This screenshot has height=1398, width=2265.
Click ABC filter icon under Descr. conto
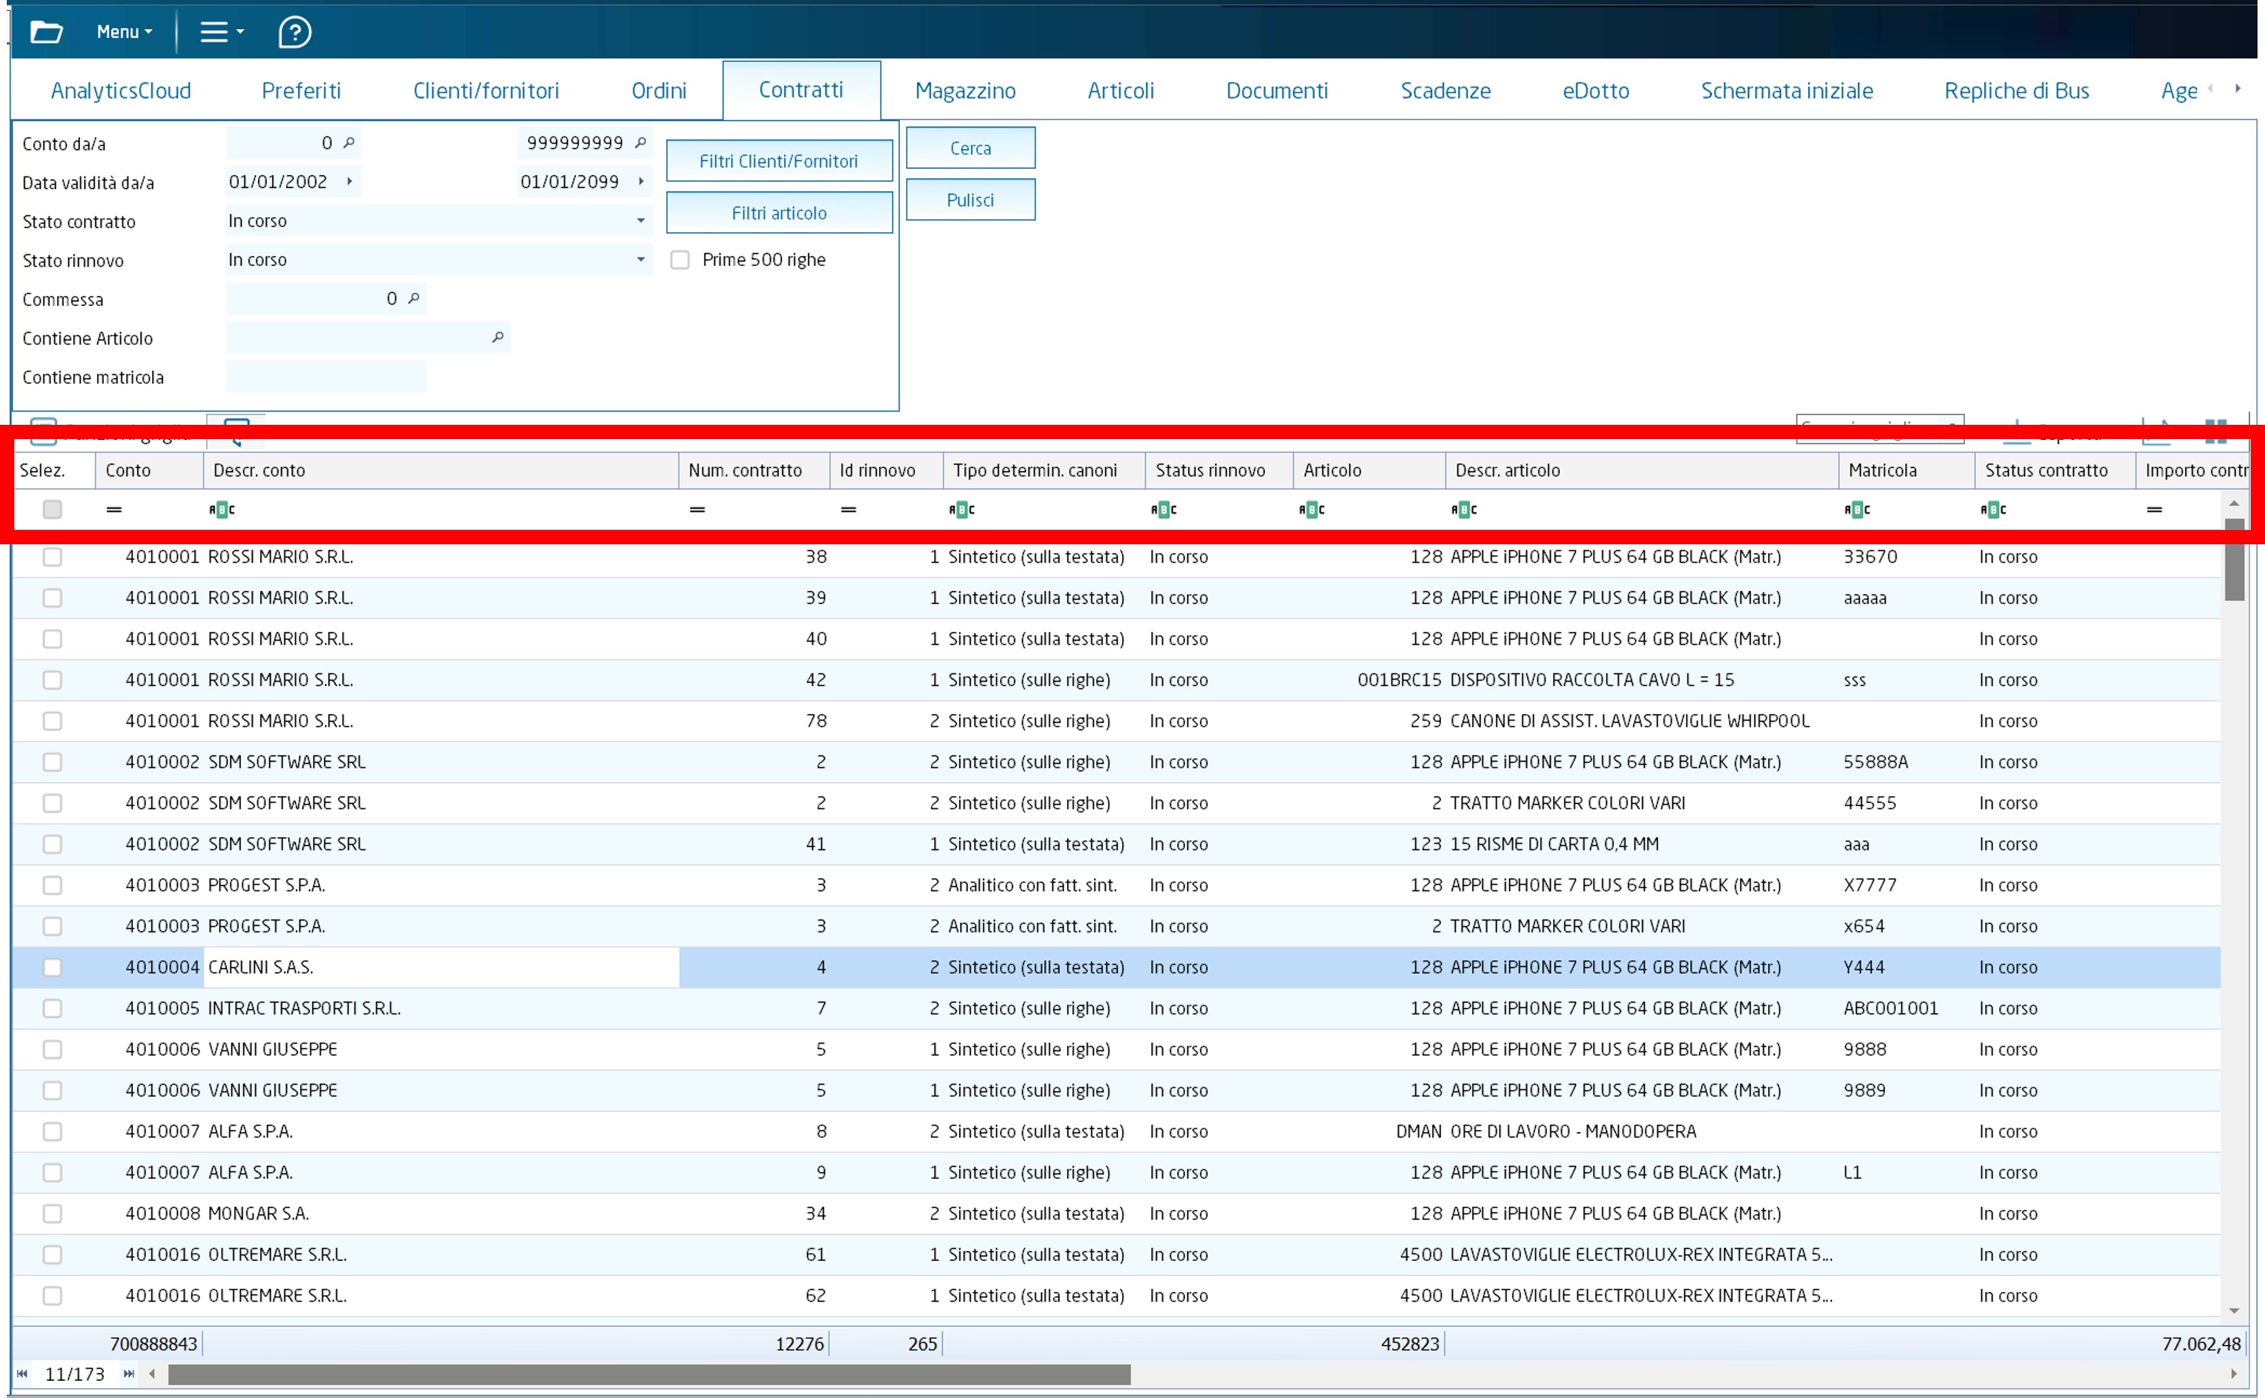[222, 510]
